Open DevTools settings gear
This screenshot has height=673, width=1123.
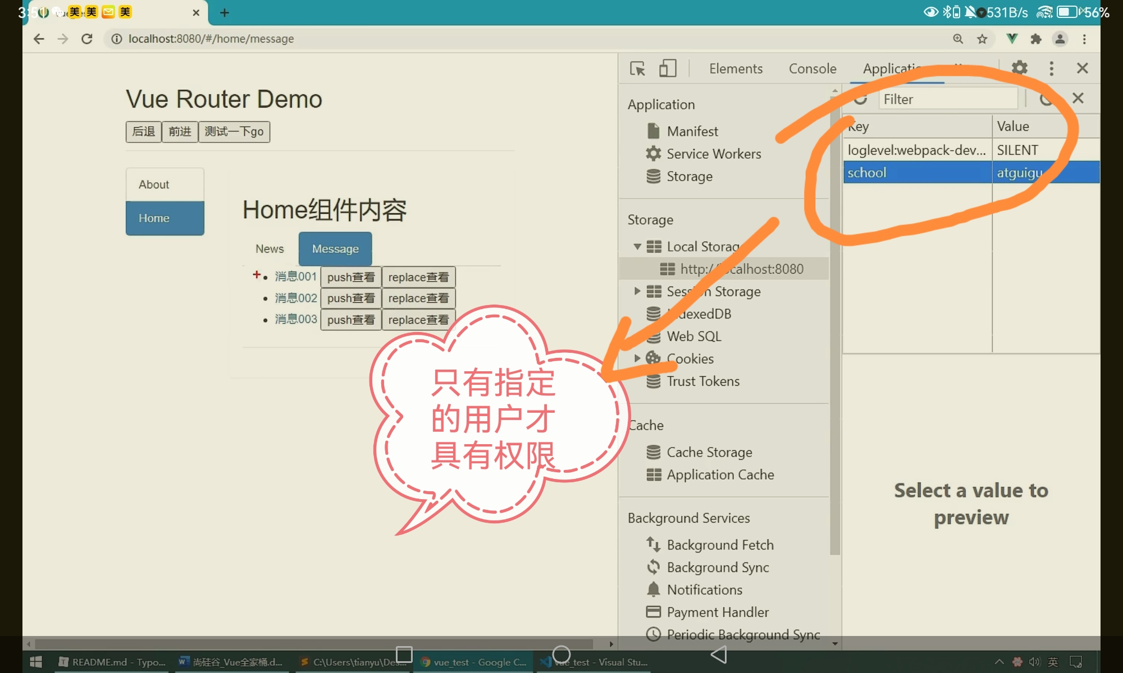[x=1019, y=68]
